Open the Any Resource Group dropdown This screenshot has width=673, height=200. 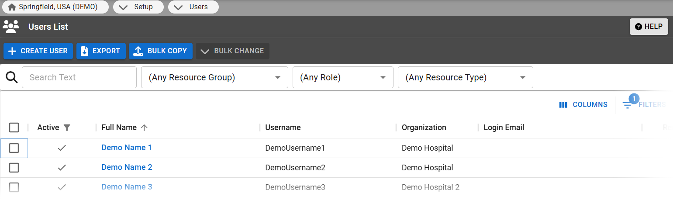[214, 77]
